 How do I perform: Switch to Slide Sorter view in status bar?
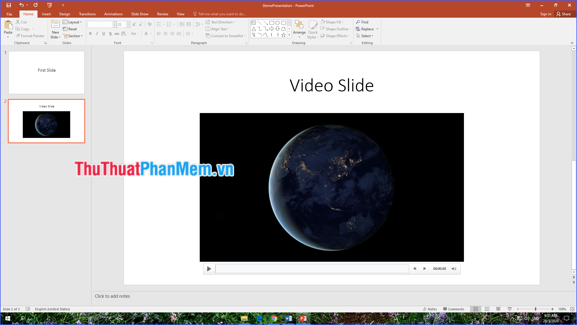coord(487,309)
